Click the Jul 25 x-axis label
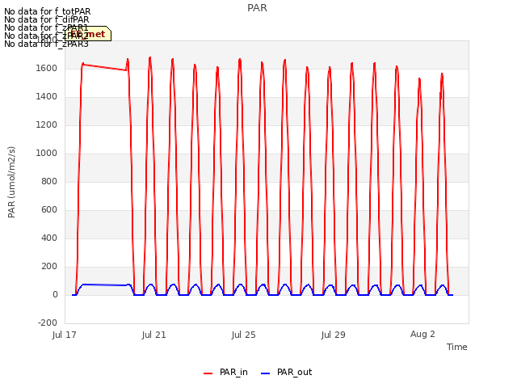 (x=244, y=335)
